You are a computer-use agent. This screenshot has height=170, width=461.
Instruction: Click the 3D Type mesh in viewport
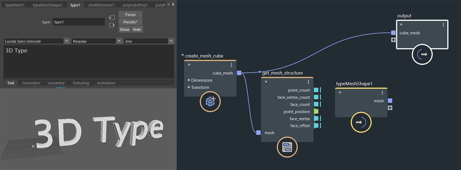coord(98,133)
